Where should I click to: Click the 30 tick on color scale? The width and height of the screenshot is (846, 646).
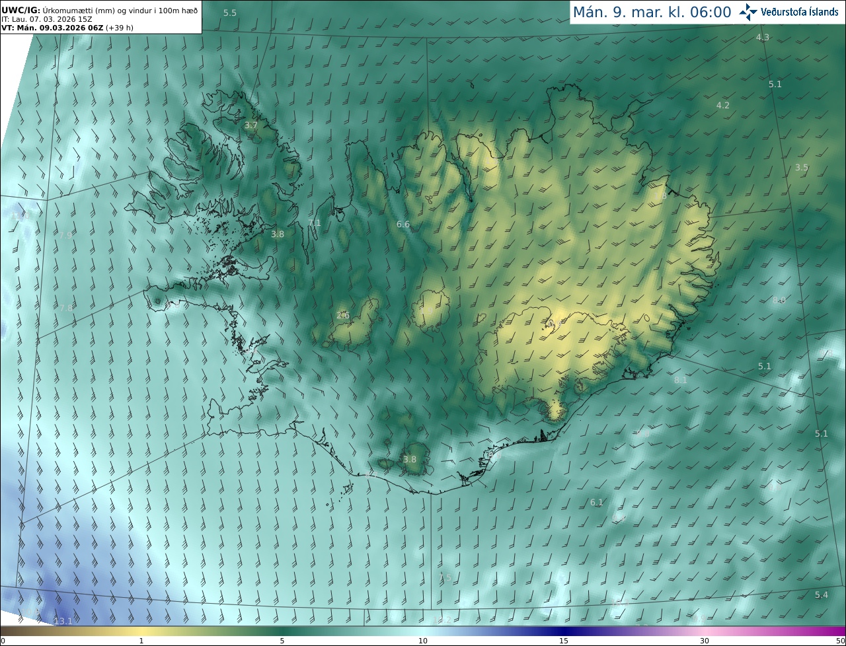click(705, 641)
